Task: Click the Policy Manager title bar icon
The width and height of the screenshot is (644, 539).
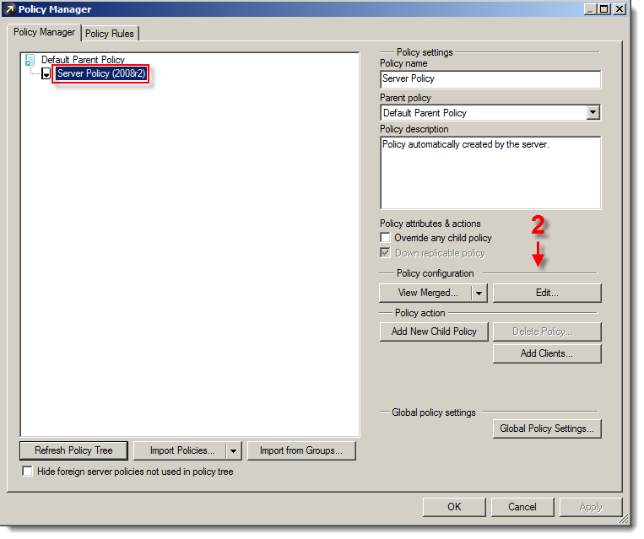Action: (x=9, y=9)
